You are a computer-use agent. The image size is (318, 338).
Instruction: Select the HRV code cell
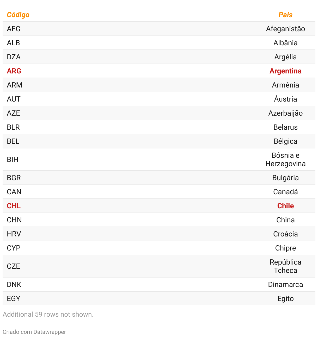pyautogui.click(x=14, y=234)
